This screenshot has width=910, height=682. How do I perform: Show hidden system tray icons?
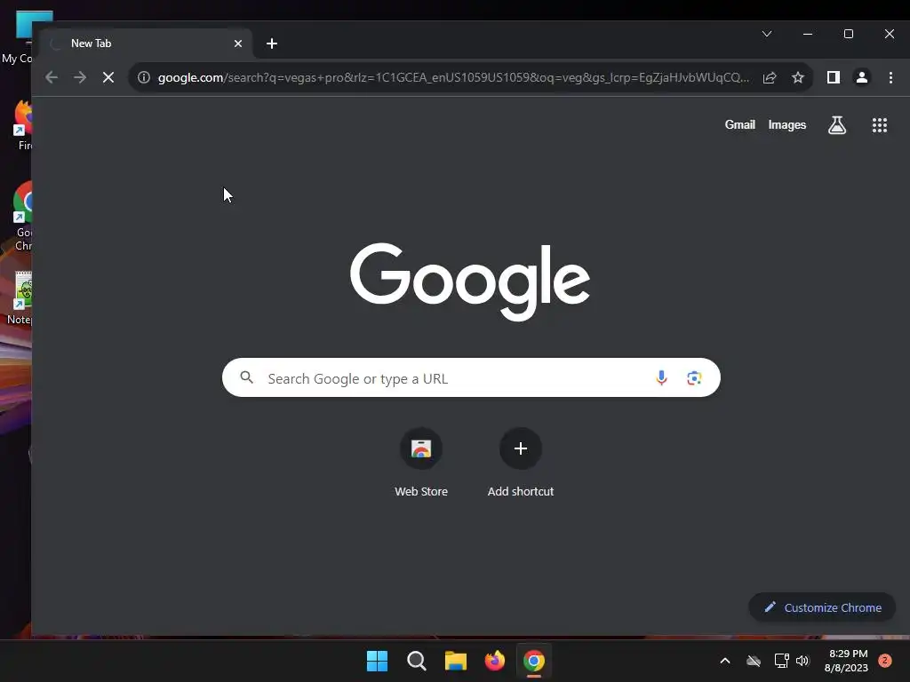pos(725,661)
